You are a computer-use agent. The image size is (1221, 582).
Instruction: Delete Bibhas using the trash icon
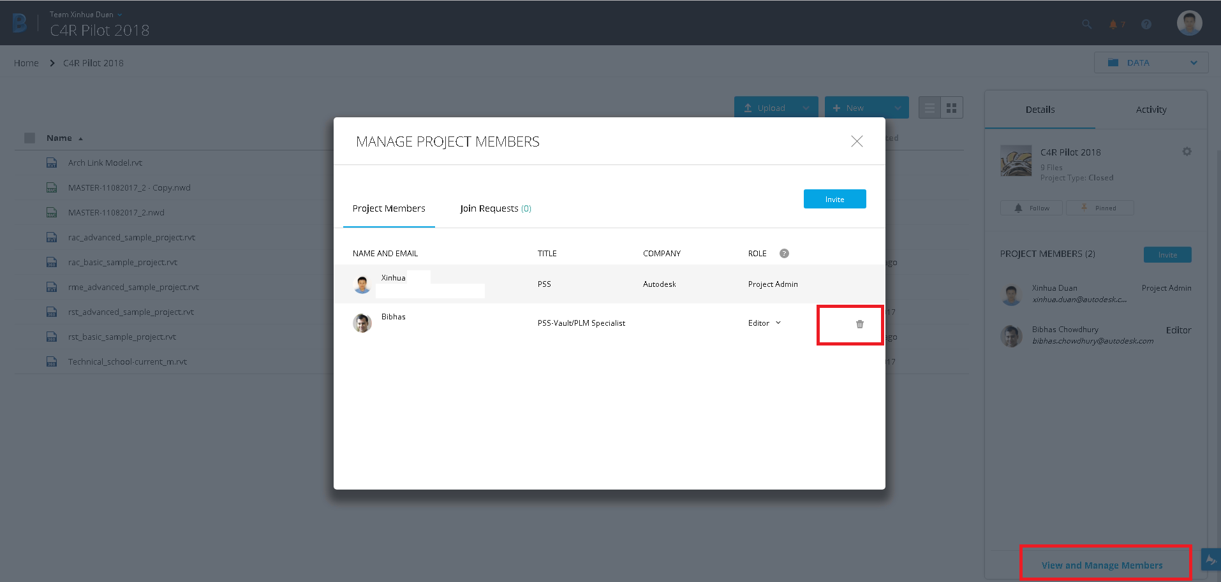pos(859,324)
